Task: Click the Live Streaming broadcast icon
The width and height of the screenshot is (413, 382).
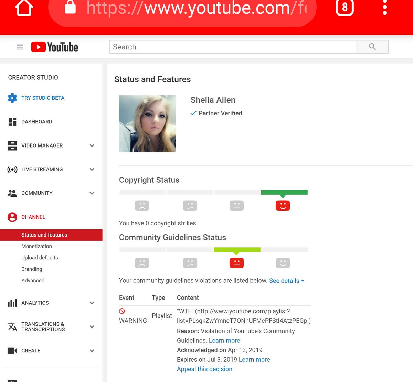Action: (x=12, y=169)
